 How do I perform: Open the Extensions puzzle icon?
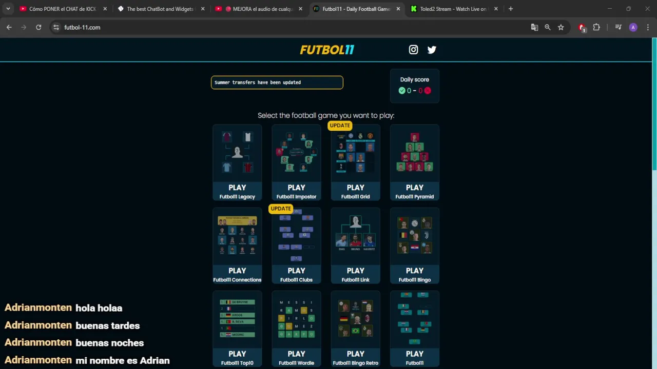[x=596, y=27]
